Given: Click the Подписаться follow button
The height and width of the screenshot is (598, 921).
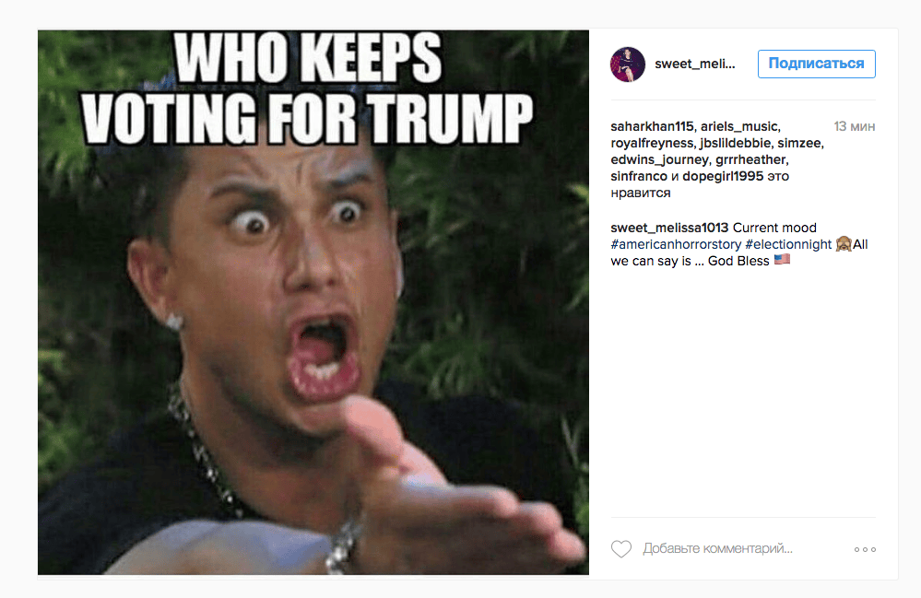Looking at the screenshot, I should click(x=817, y=64).
